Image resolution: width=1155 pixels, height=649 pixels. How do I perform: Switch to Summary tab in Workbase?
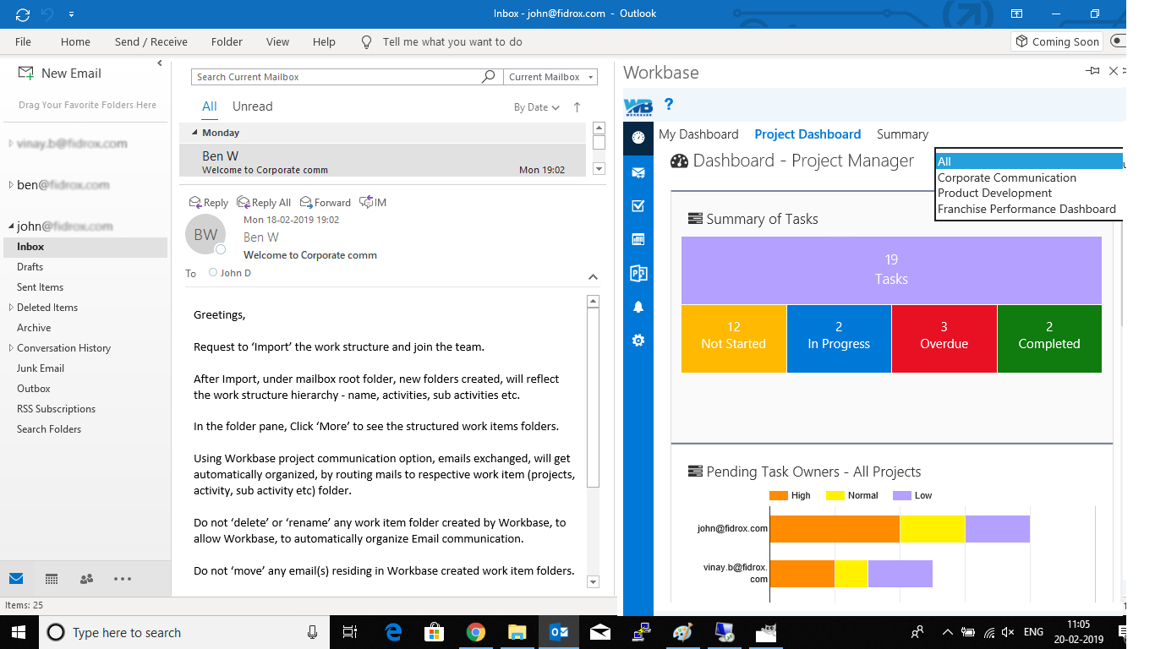(902, 134)
